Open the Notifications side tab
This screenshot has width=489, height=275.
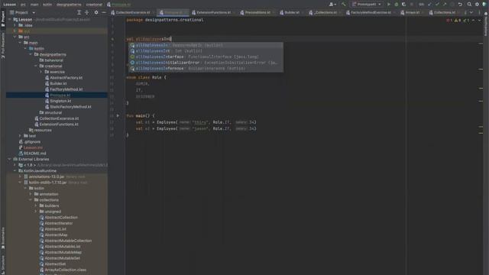coord(486,25)
